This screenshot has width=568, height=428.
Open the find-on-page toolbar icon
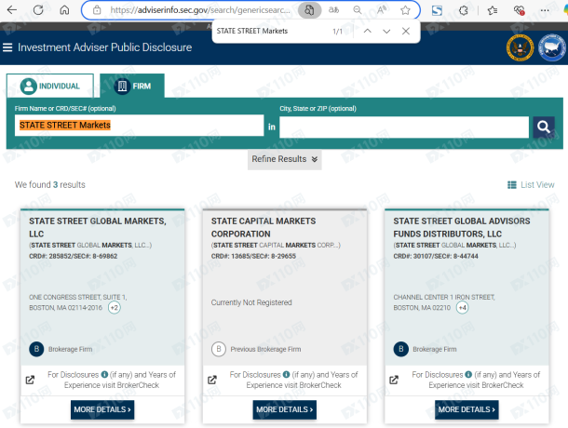click(x=309, y=10)
